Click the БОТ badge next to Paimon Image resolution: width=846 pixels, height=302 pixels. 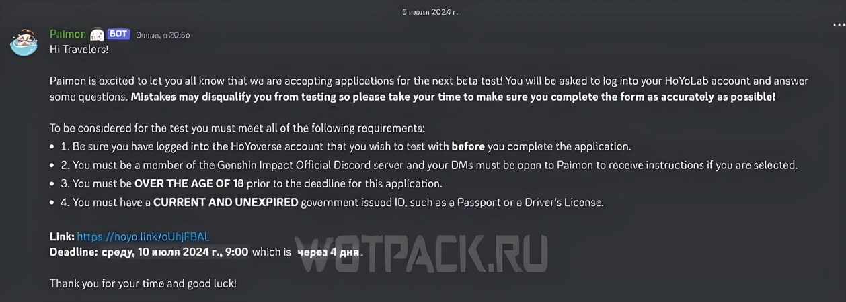coord(118,34)
